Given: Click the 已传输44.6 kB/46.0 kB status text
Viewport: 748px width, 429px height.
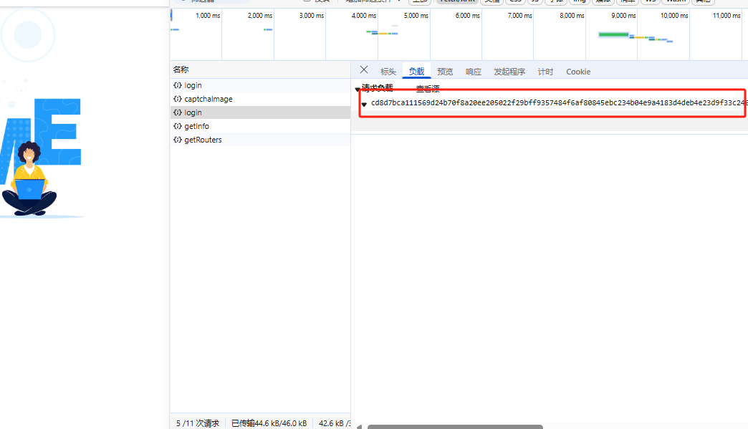Looking at the screenshot, I should tap(269, 423).
